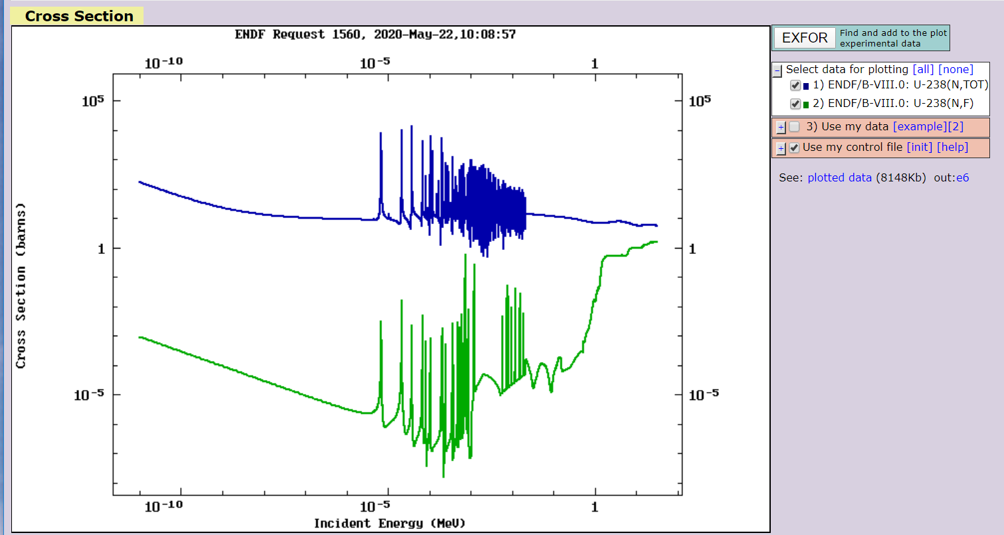Collapse the Select data for plotting section
The width and height of the screenshot is (1004, 535).
pyautogui.click(x=777, y=70)
